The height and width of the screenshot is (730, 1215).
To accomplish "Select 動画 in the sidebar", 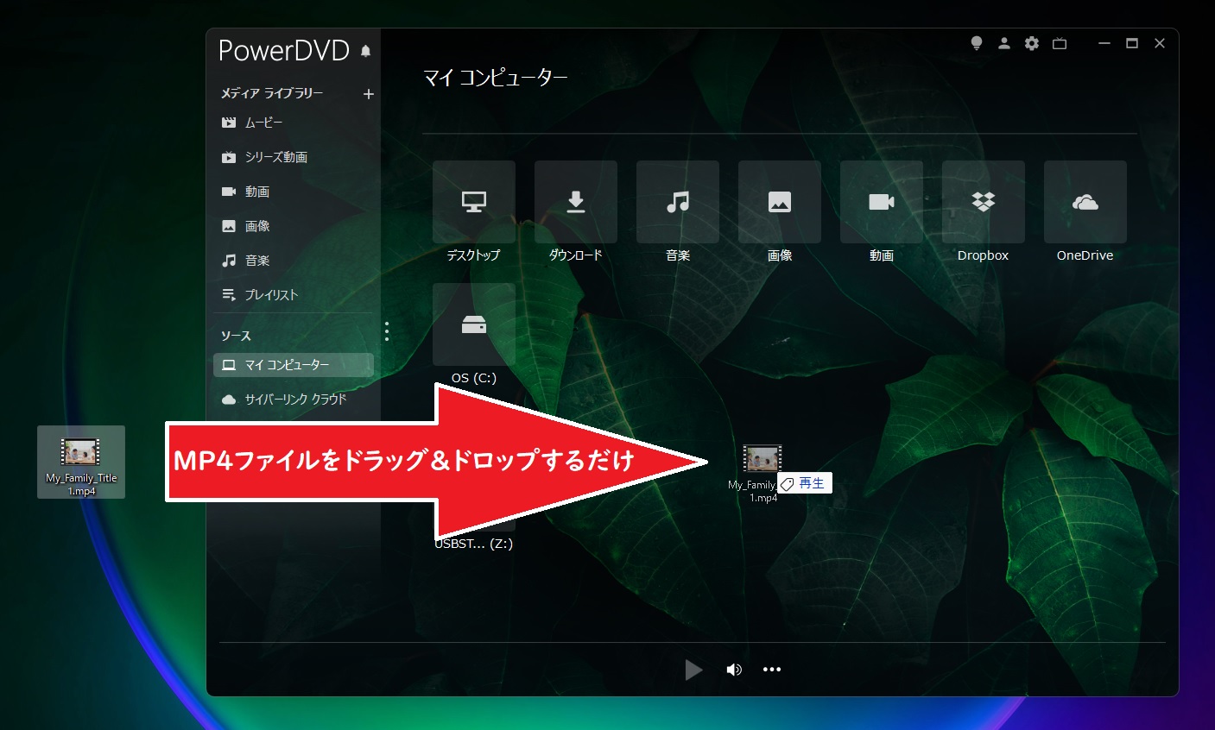I will (x=245, y=192).
